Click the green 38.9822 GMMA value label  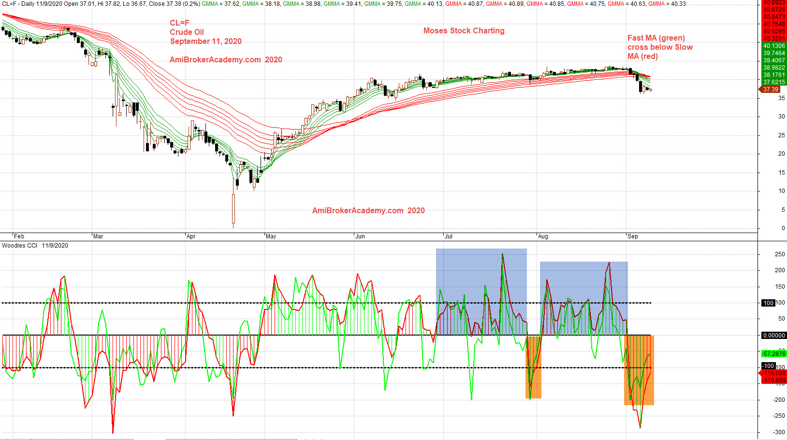[774, 68]
